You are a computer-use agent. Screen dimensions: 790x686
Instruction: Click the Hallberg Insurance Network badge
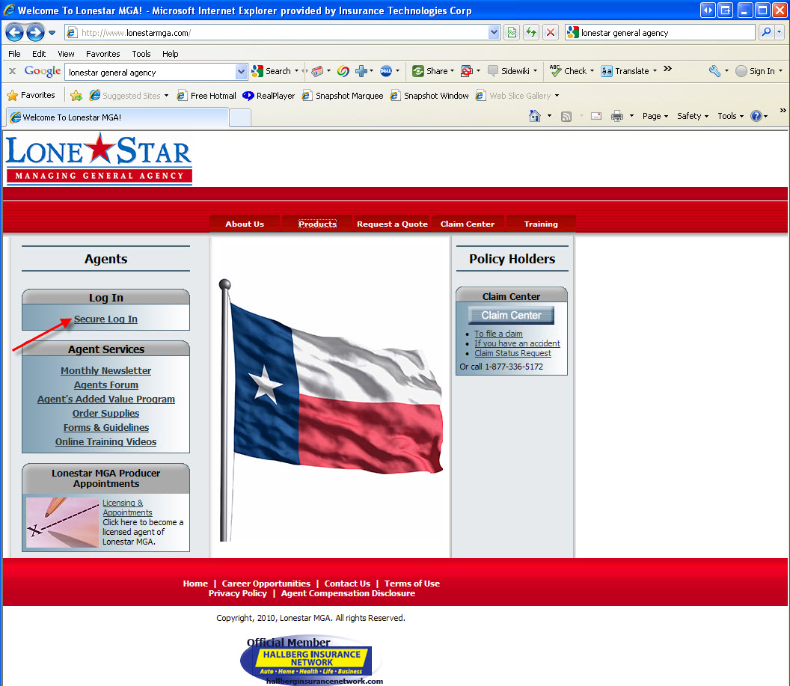311,661
